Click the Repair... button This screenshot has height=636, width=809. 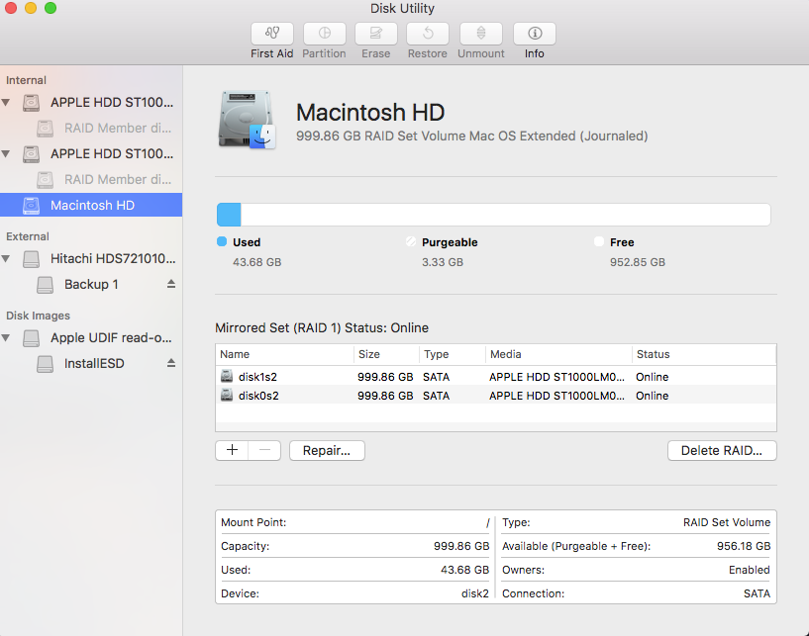coord(327,450)
